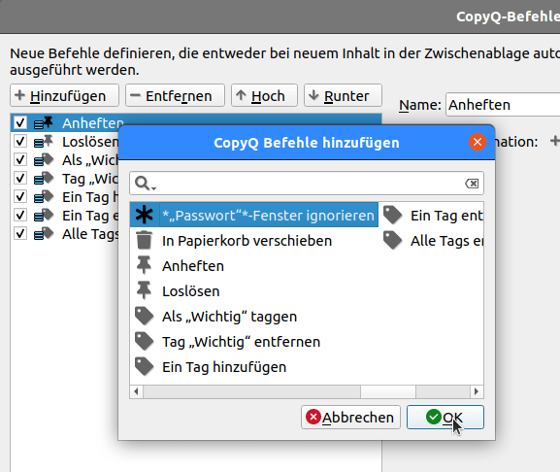Image resolution: width=560 pixels, height=472 pixels.
Task: Click the Hinzufügen button
Action: (x=64, y=95)
